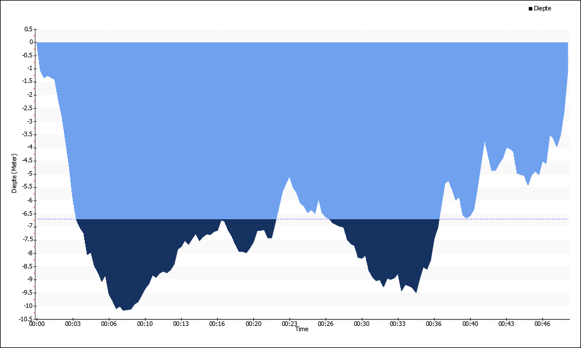This screenshot has height=348, width=581.
Task: Click the -3.5 depth axis label
Action: pos(28,135)
